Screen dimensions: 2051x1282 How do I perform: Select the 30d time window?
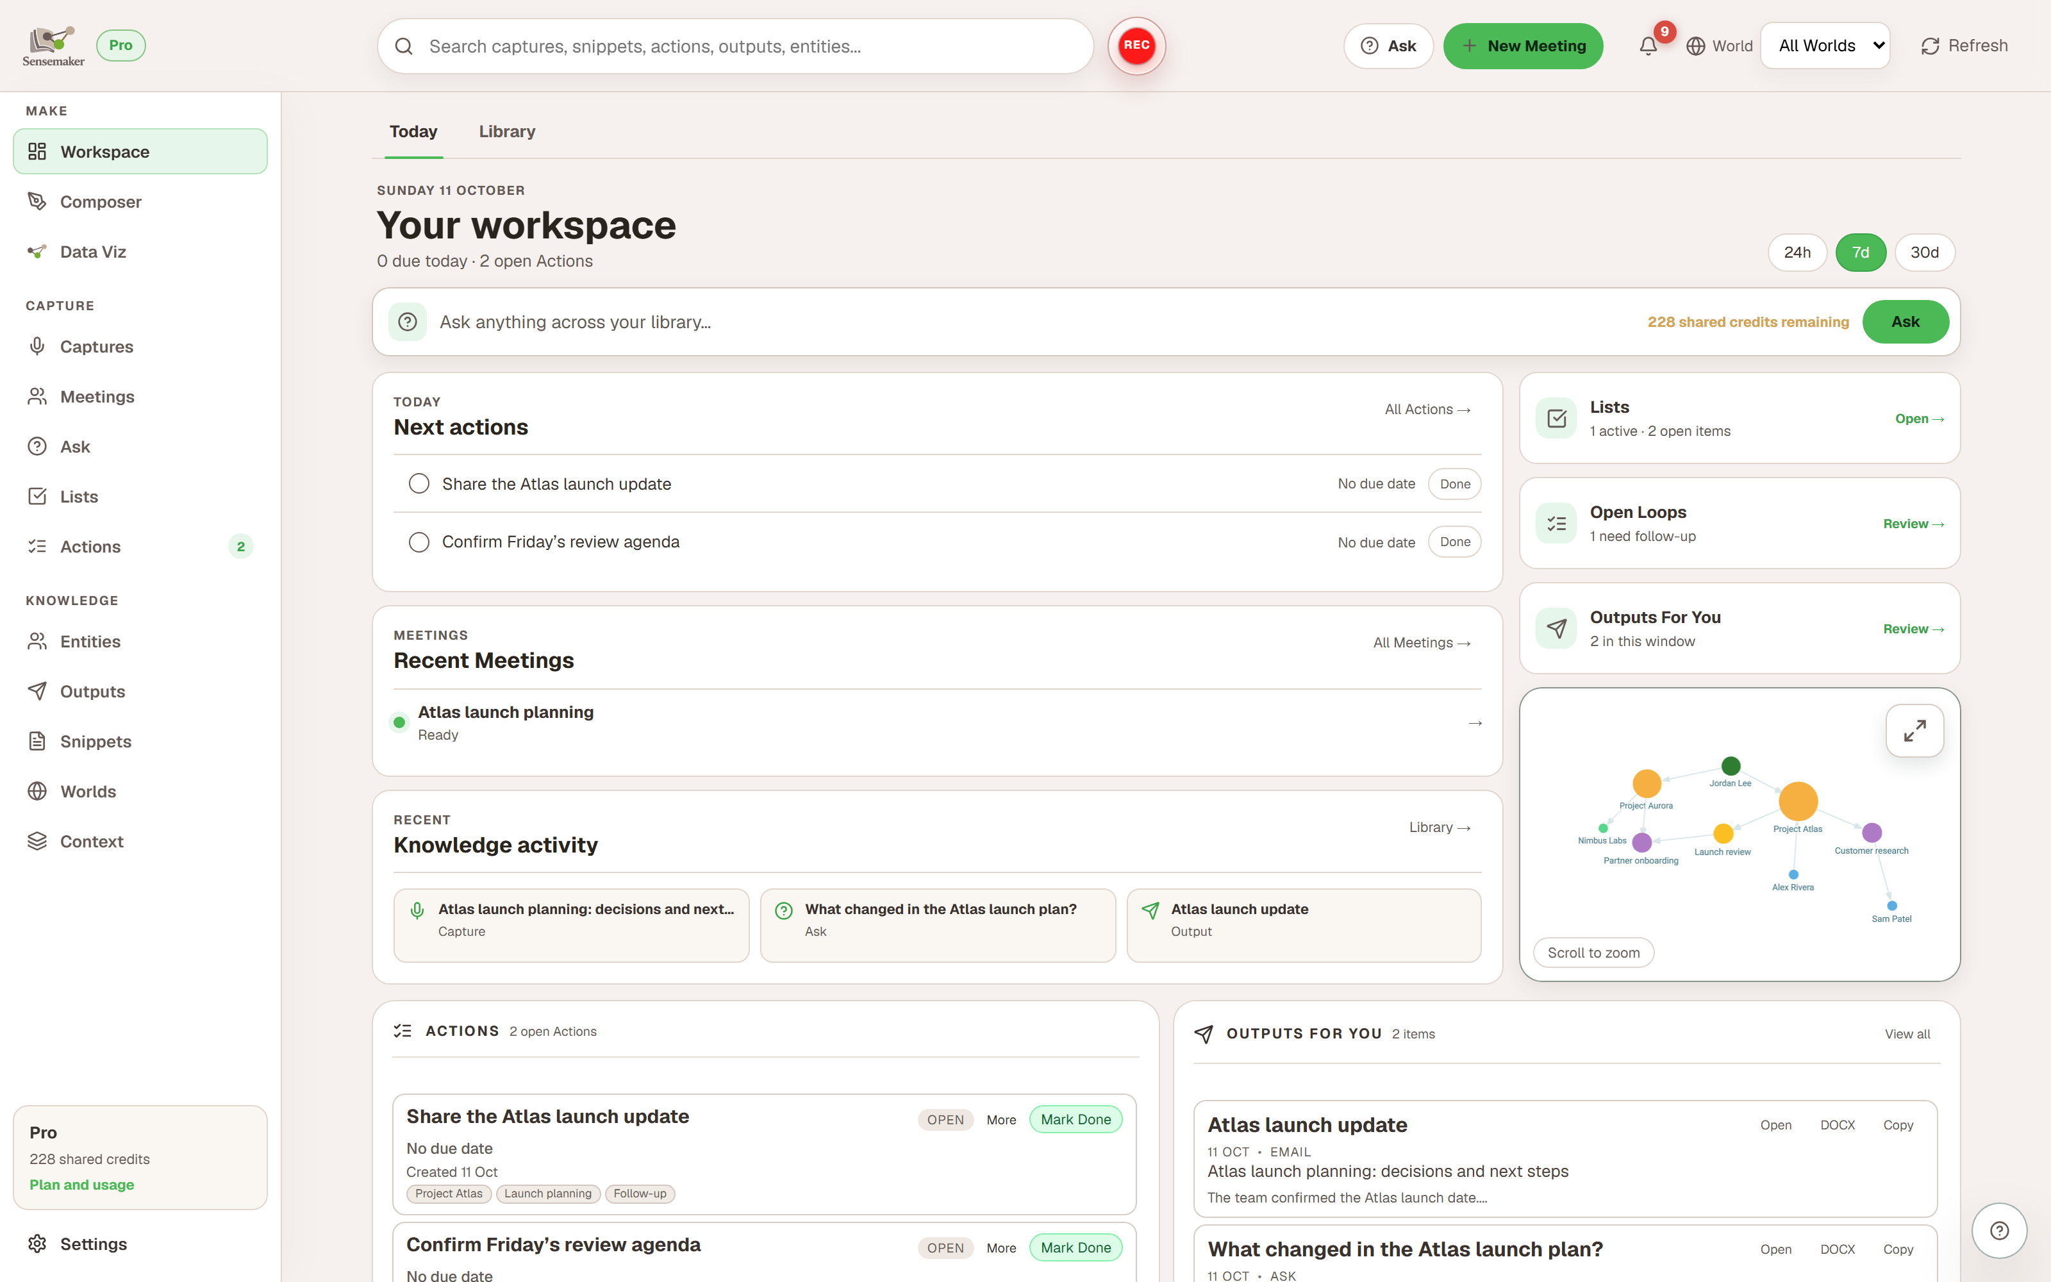pos(1924,253)
